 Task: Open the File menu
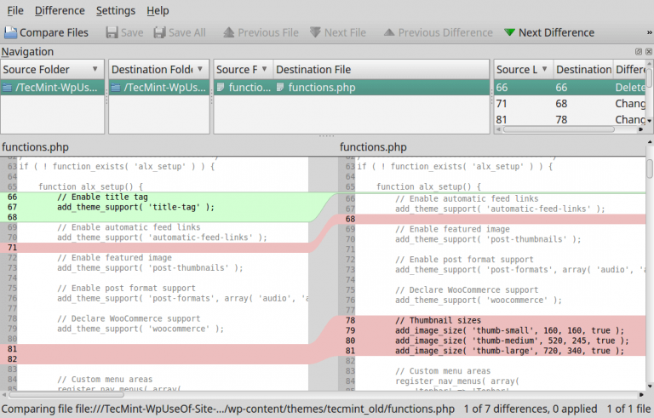(x=15, y=10)
